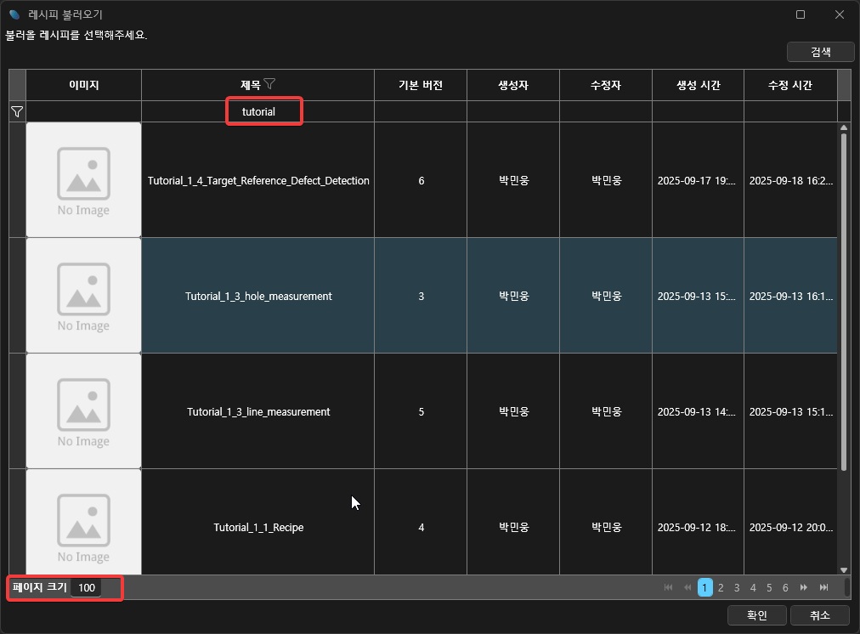Switch to page 2 of results
Image resolution: width=860 pixels, height=634 pixels.
point(721,587)
